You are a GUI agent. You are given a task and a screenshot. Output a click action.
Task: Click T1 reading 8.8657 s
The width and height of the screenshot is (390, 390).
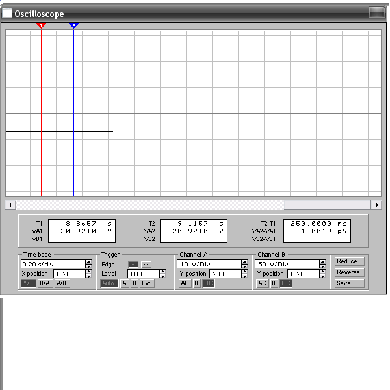pos(88,224)
